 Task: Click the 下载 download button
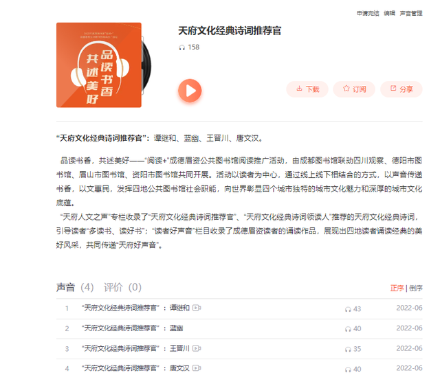(x=307, y=89)
